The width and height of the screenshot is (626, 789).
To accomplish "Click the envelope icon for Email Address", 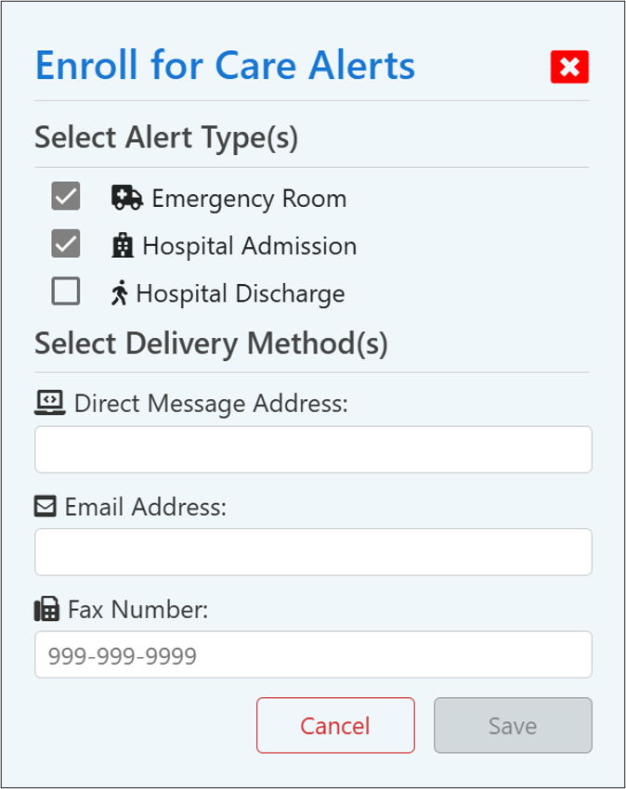I will (46, 506).
